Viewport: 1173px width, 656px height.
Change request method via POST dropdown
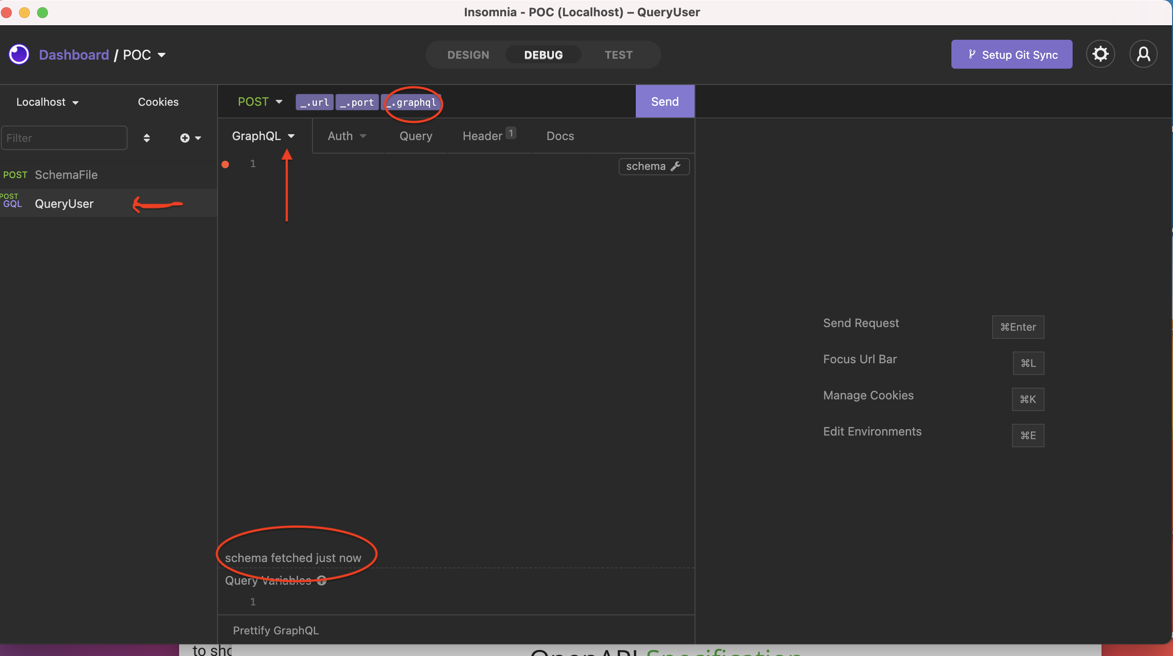pos(260,102)
